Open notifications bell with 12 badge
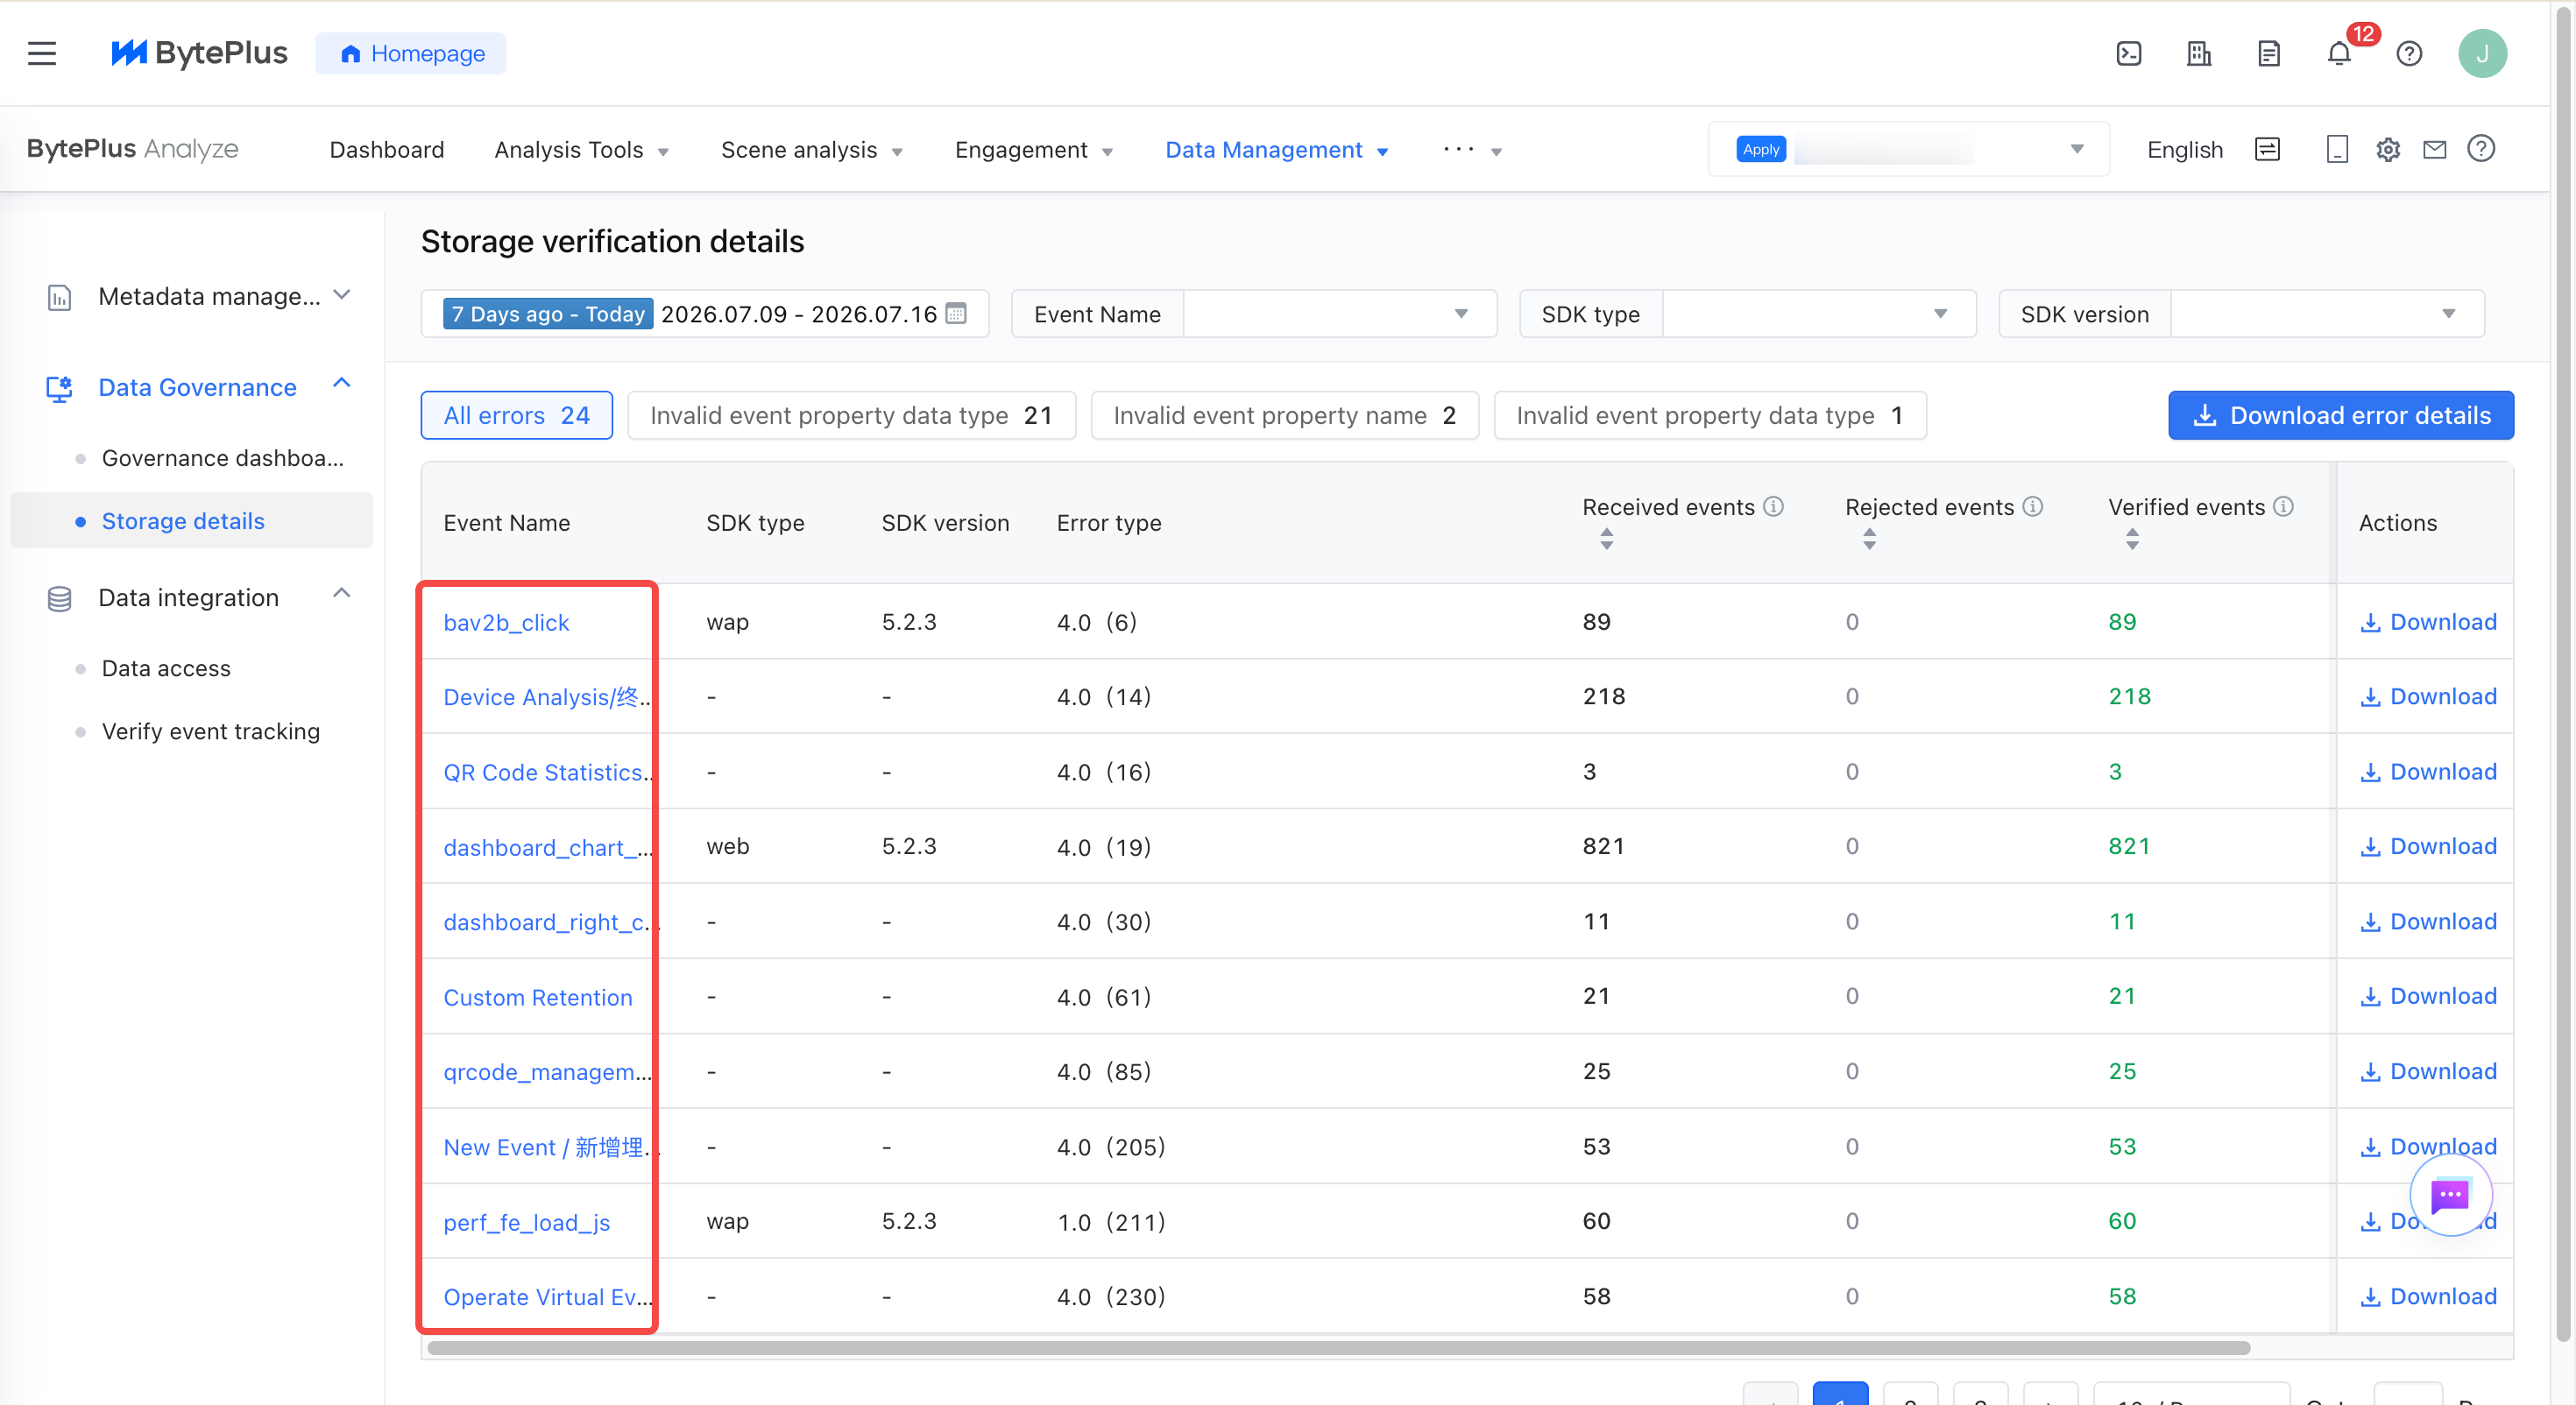 coord(2339,53)
